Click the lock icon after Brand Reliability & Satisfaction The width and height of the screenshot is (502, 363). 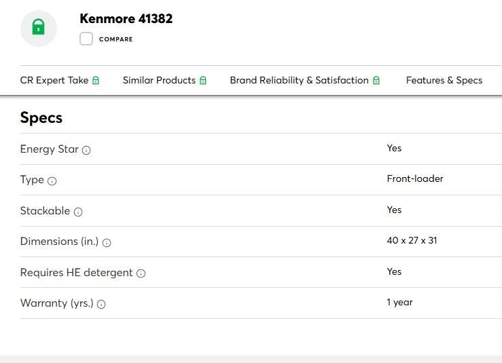[x=376, y=81]
